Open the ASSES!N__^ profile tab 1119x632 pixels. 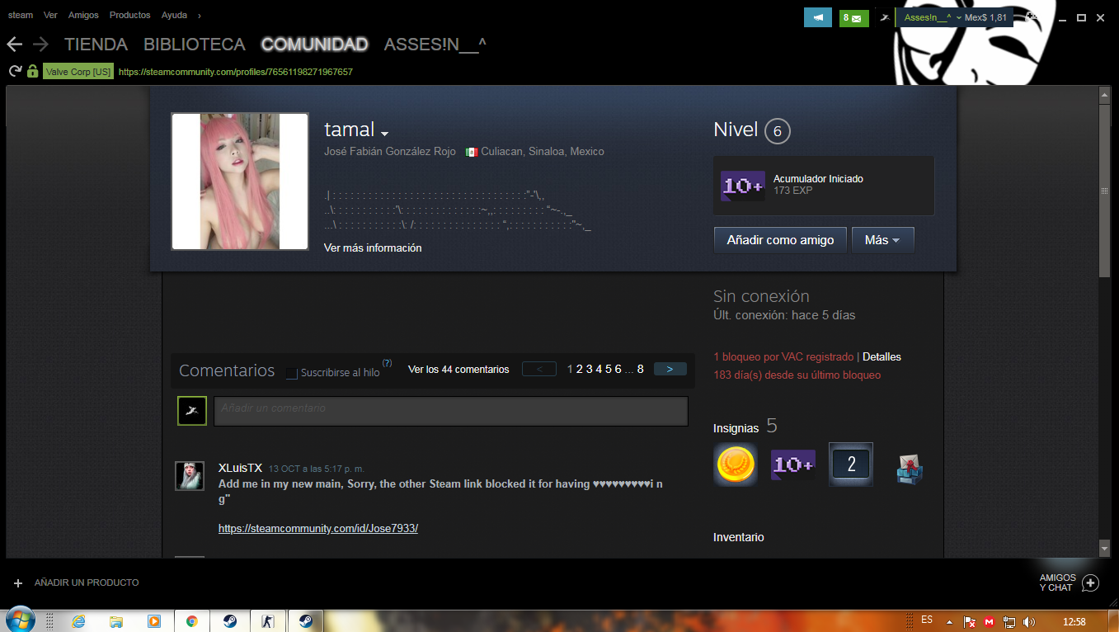point(435,45)
